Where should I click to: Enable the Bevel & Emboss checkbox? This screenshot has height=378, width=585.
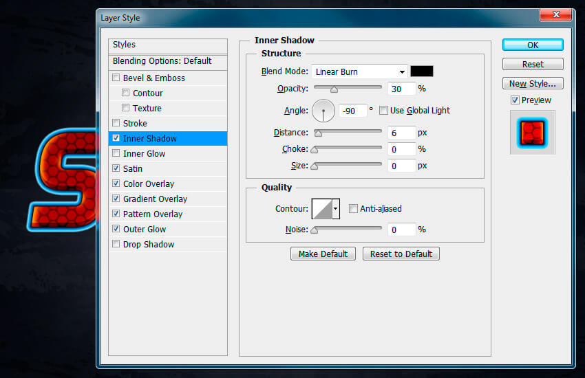tap(116, 78)
